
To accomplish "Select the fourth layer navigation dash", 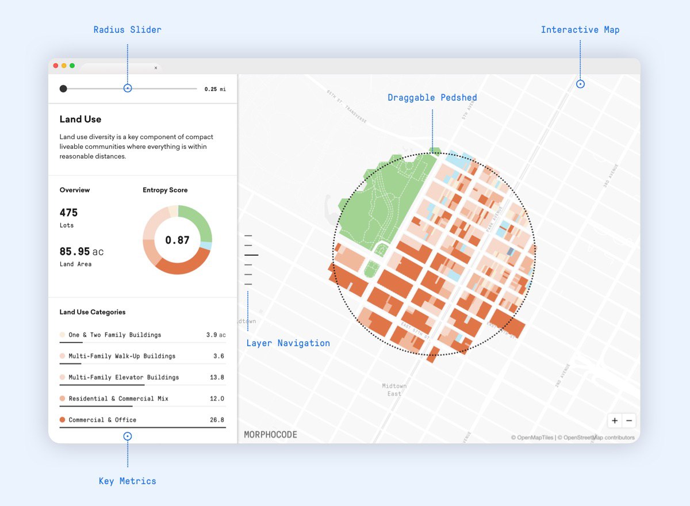I will click(x=248, y=264).
